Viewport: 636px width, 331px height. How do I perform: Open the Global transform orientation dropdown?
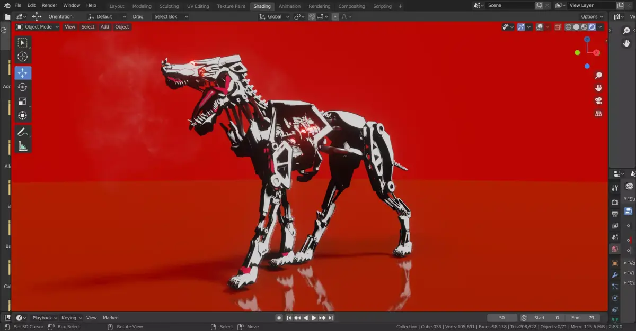click(x=275, y=16)
